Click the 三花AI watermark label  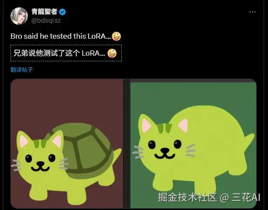(246, 197)
